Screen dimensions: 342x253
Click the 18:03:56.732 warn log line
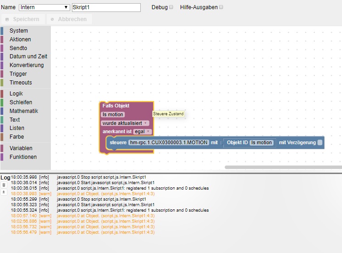click(x=83, y=227)
